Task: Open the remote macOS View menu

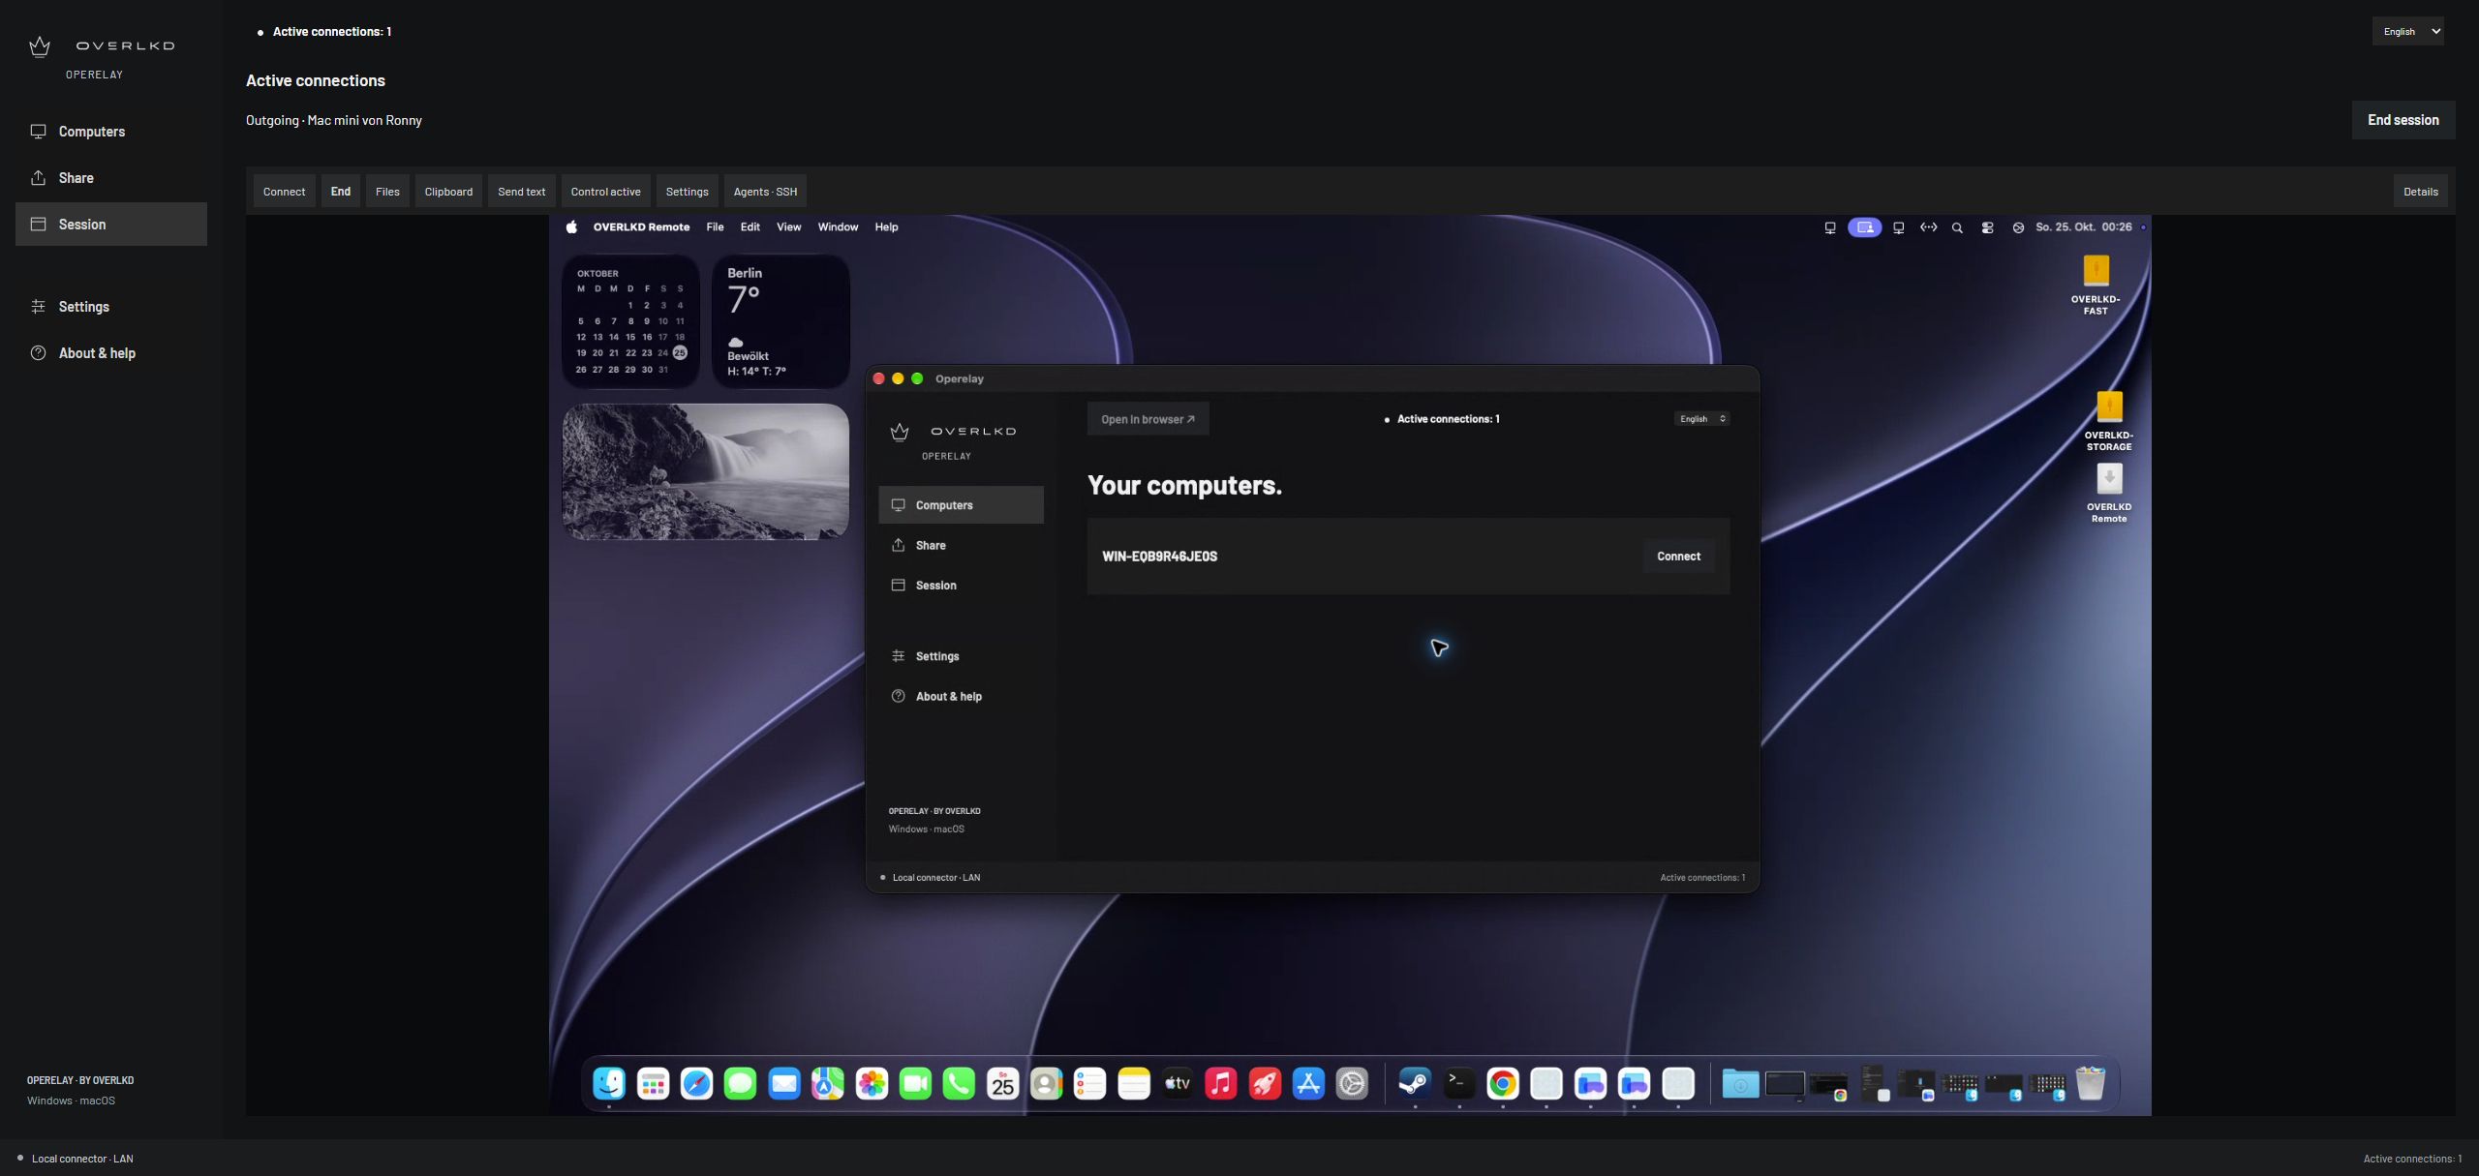Action: pos(788,227)
